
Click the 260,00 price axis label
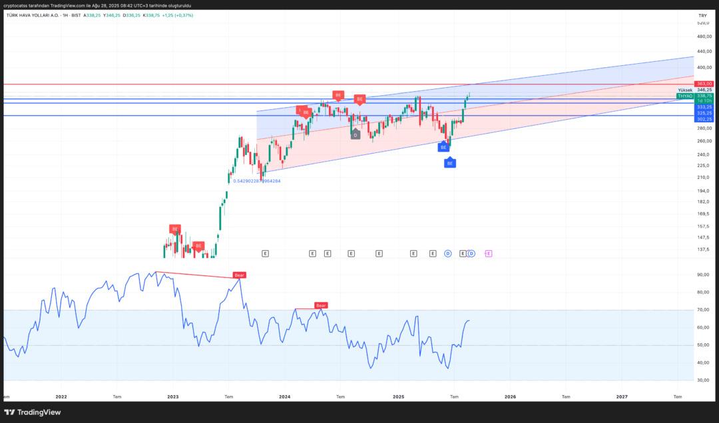[x=704, y=141]
